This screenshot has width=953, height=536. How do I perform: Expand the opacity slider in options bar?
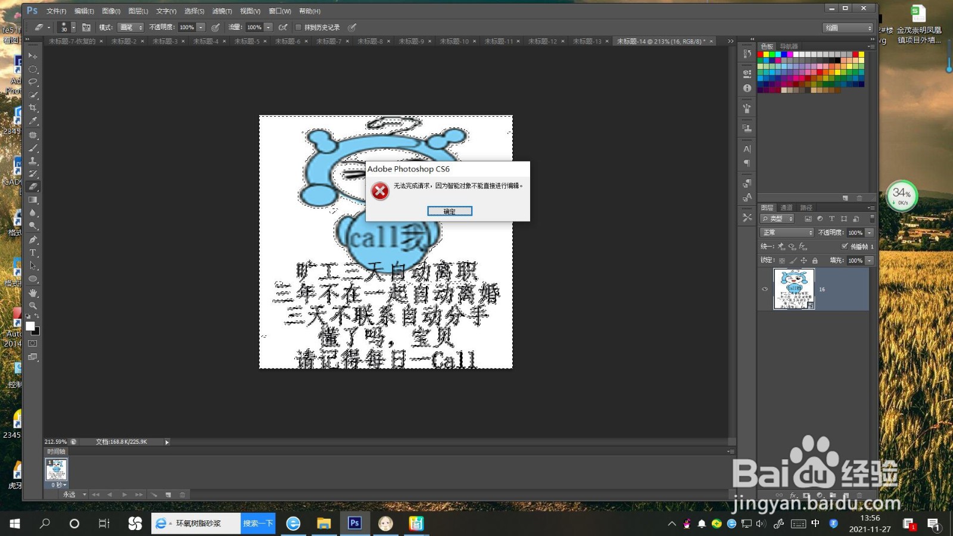pos(201,27)
